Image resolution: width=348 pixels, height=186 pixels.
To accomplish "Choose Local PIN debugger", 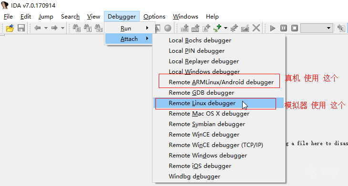I will (219, 51).
